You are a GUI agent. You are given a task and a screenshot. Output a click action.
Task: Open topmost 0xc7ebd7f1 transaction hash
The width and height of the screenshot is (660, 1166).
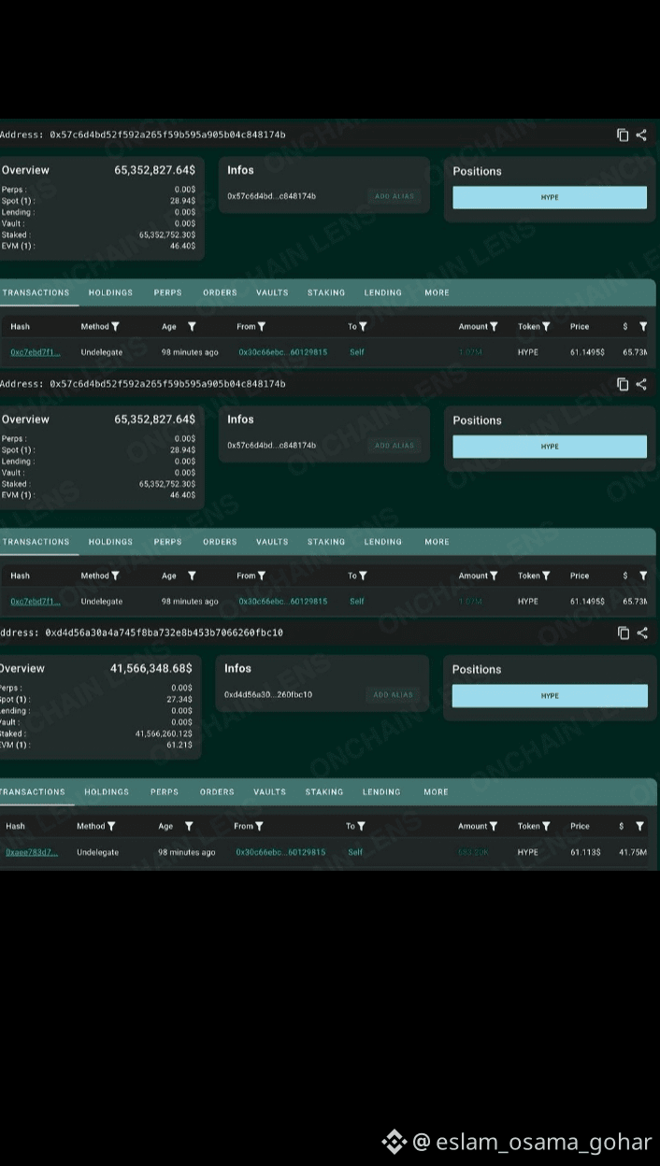[36, 352]
